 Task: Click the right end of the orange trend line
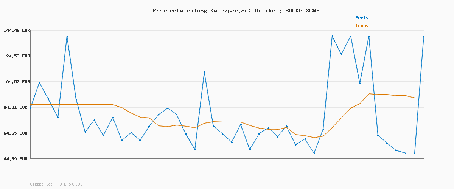tap(424, 98)
